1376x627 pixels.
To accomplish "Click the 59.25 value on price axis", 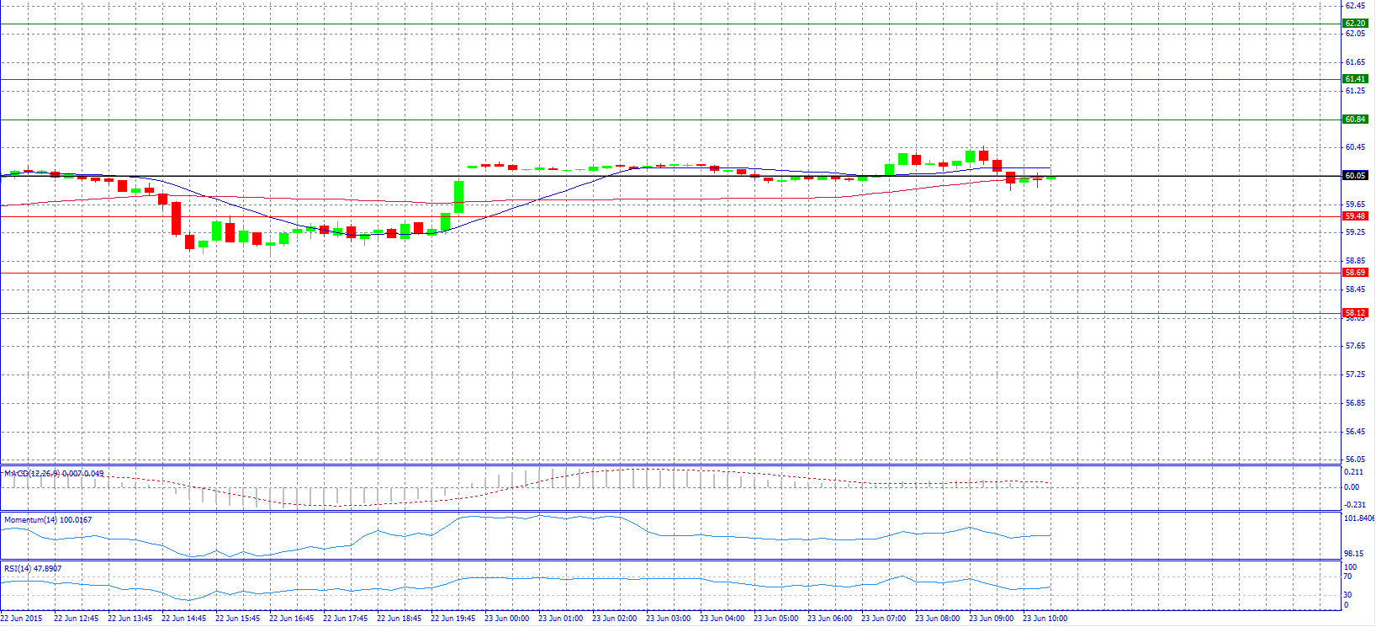I will pos(1355,232).
